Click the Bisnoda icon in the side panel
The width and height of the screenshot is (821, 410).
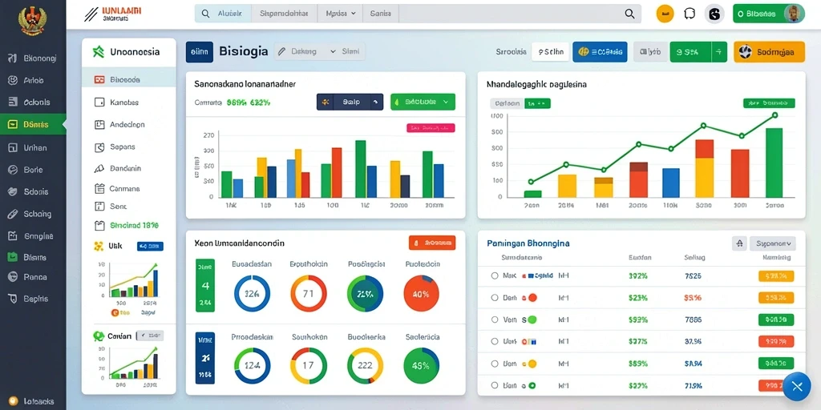99,80
